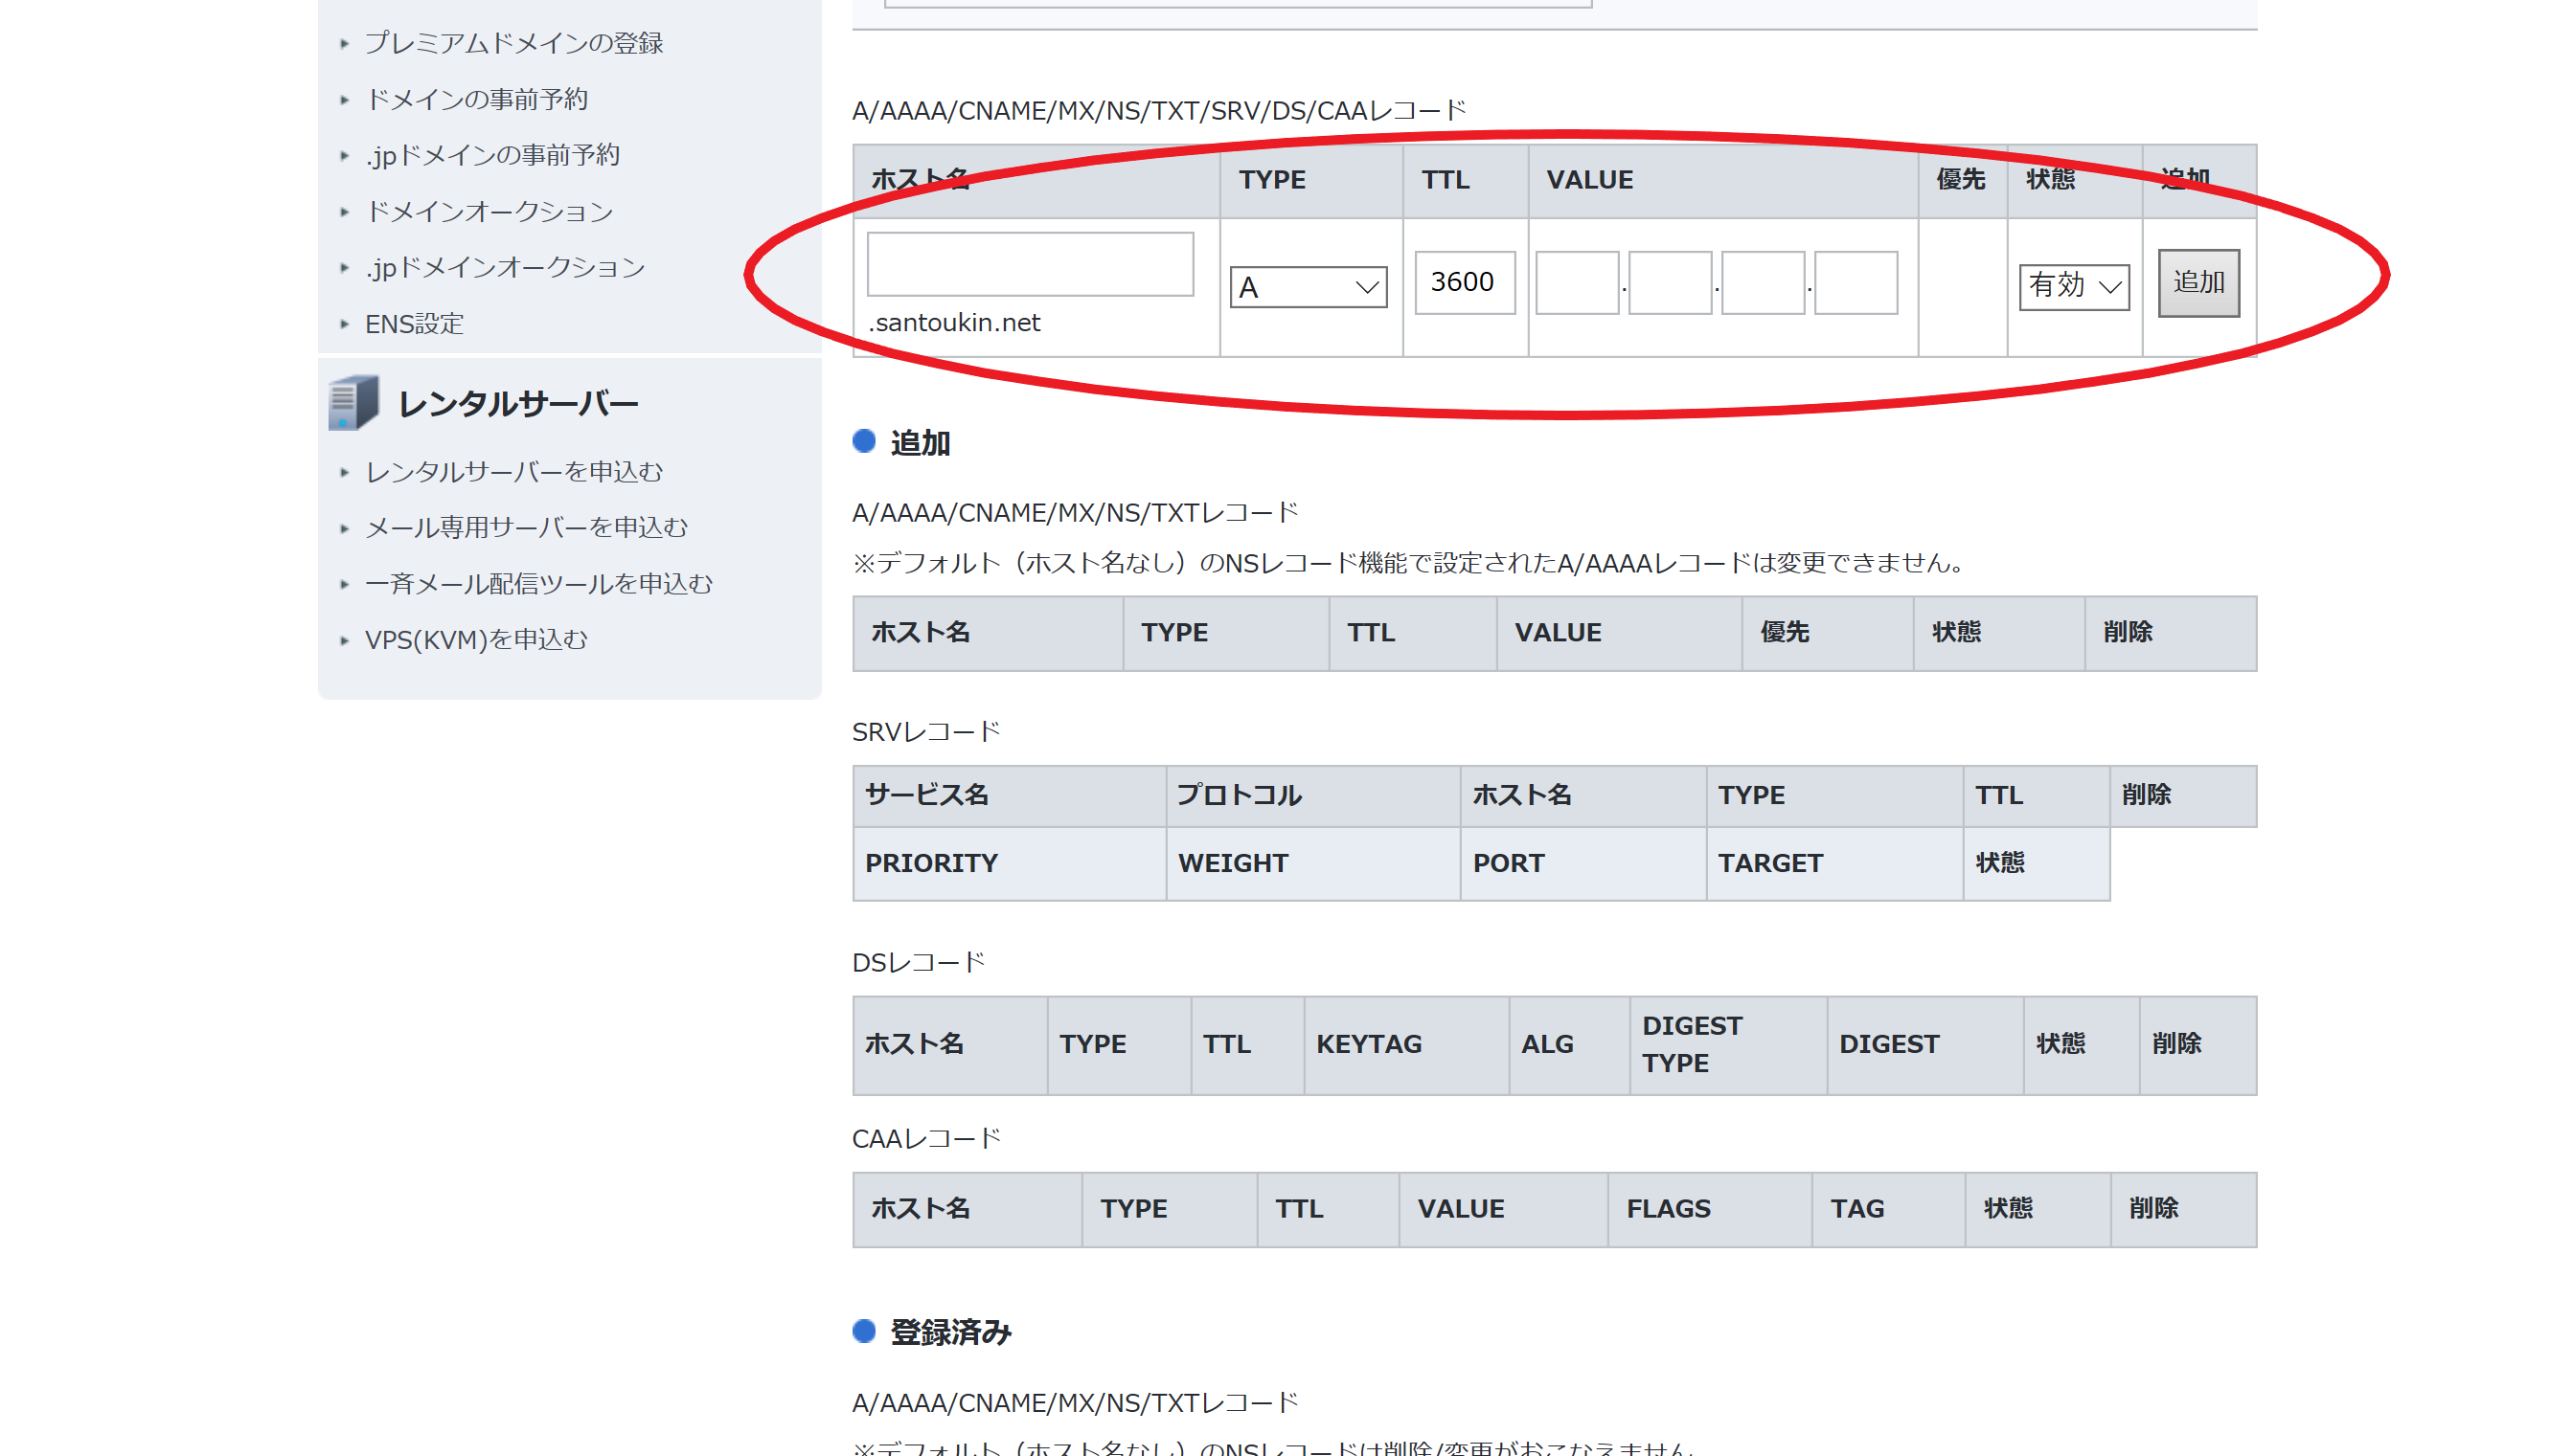Go to .jpドメインオークション page
Viewport: 2550px width, 1456px height.
[504, 268]
